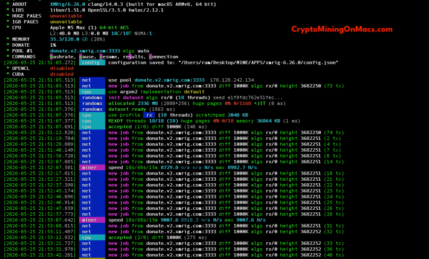Image resolution: width=429 pixels, height=259 pixels.
Task: Click the blue rx profile label
Action: tap(149, 115)
